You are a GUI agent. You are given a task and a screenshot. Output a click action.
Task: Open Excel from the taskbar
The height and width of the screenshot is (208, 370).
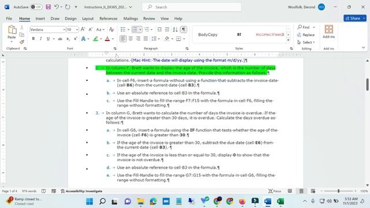pyautogui.click(x=280, y=202)
